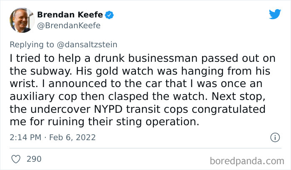Click the boredpanda.com watermark

pos(247,161)
